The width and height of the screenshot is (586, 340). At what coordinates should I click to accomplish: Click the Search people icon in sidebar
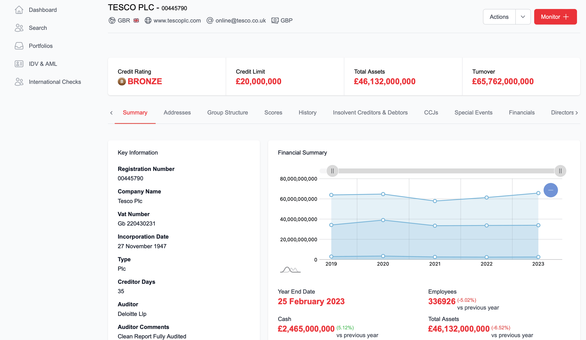tap(19, 28)
